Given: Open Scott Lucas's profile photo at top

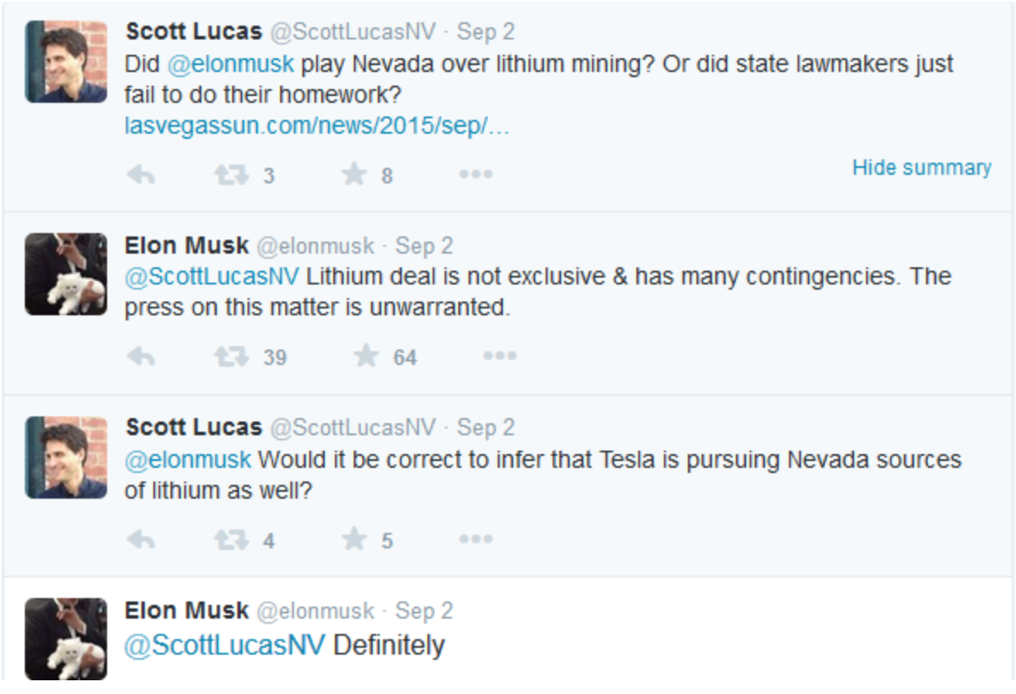Looking at the screenshot, I should coord(66,62).
